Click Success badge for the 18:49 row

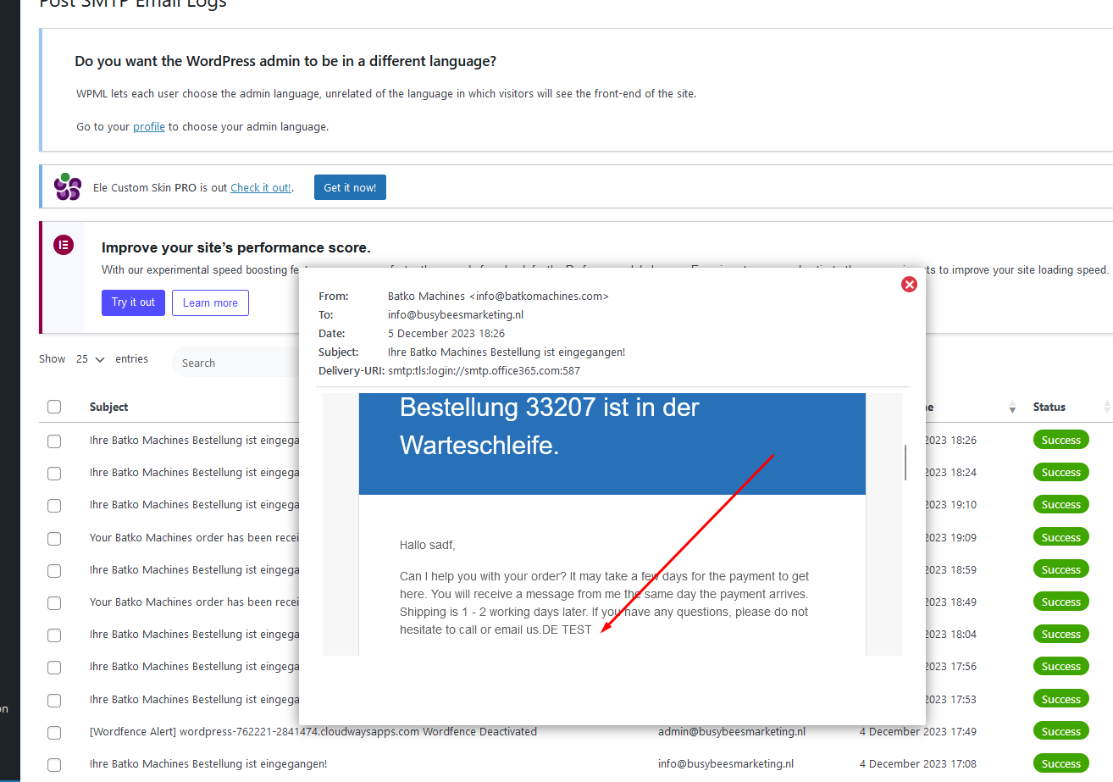click(x=1060, y=602)
